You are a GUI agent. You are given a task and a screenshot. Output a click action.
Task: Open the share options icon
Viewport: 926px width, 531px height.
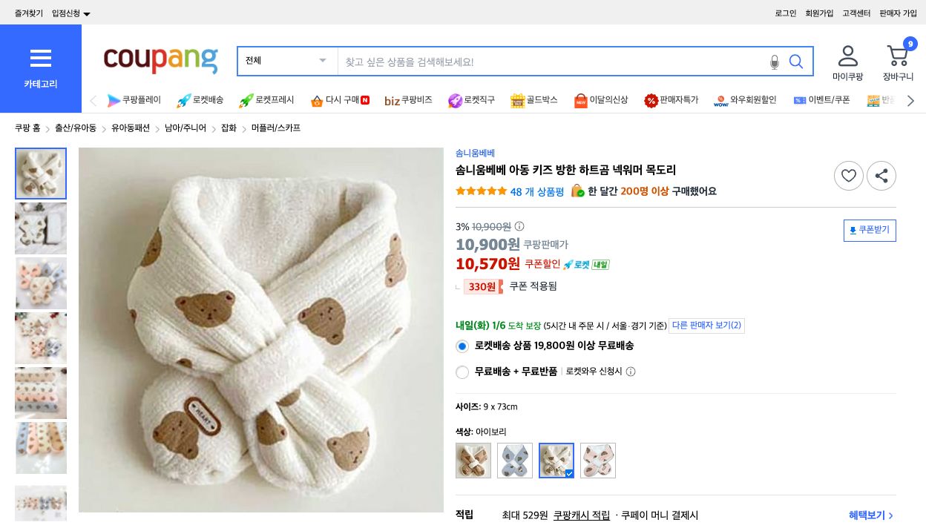pyautogui.click(x=881, y=176)
